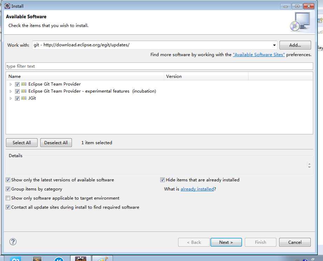Click Deselect All button
323x261 pixels.
click(56, 142)
